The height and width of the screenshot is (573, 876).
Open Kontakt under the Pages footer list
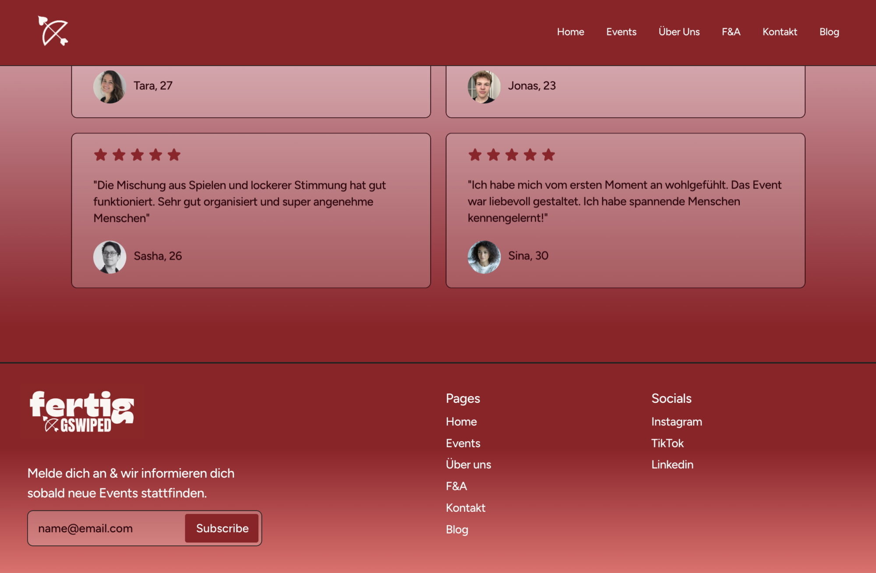(465, 508)
